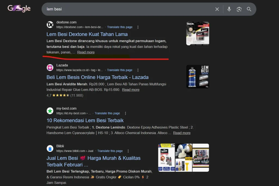Click the Blibli site favicon
This screenshot has height=186, width=279.
coord(50,148)
